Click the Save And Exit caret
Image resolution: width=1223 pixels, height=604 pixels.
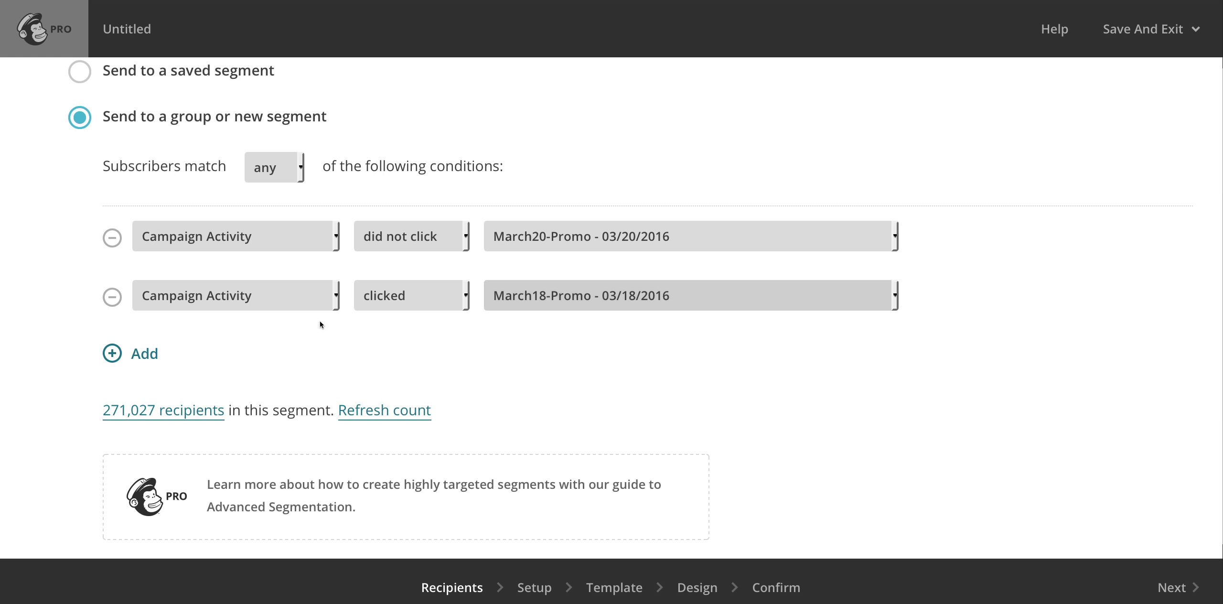pos(1196,29)
